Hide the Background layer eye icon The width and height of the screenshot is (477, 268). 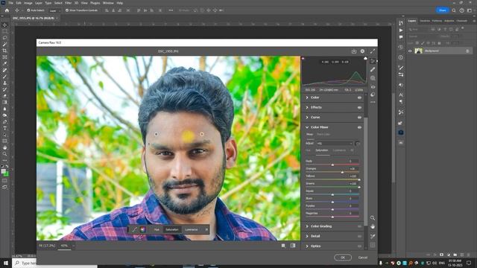[410, 51]
